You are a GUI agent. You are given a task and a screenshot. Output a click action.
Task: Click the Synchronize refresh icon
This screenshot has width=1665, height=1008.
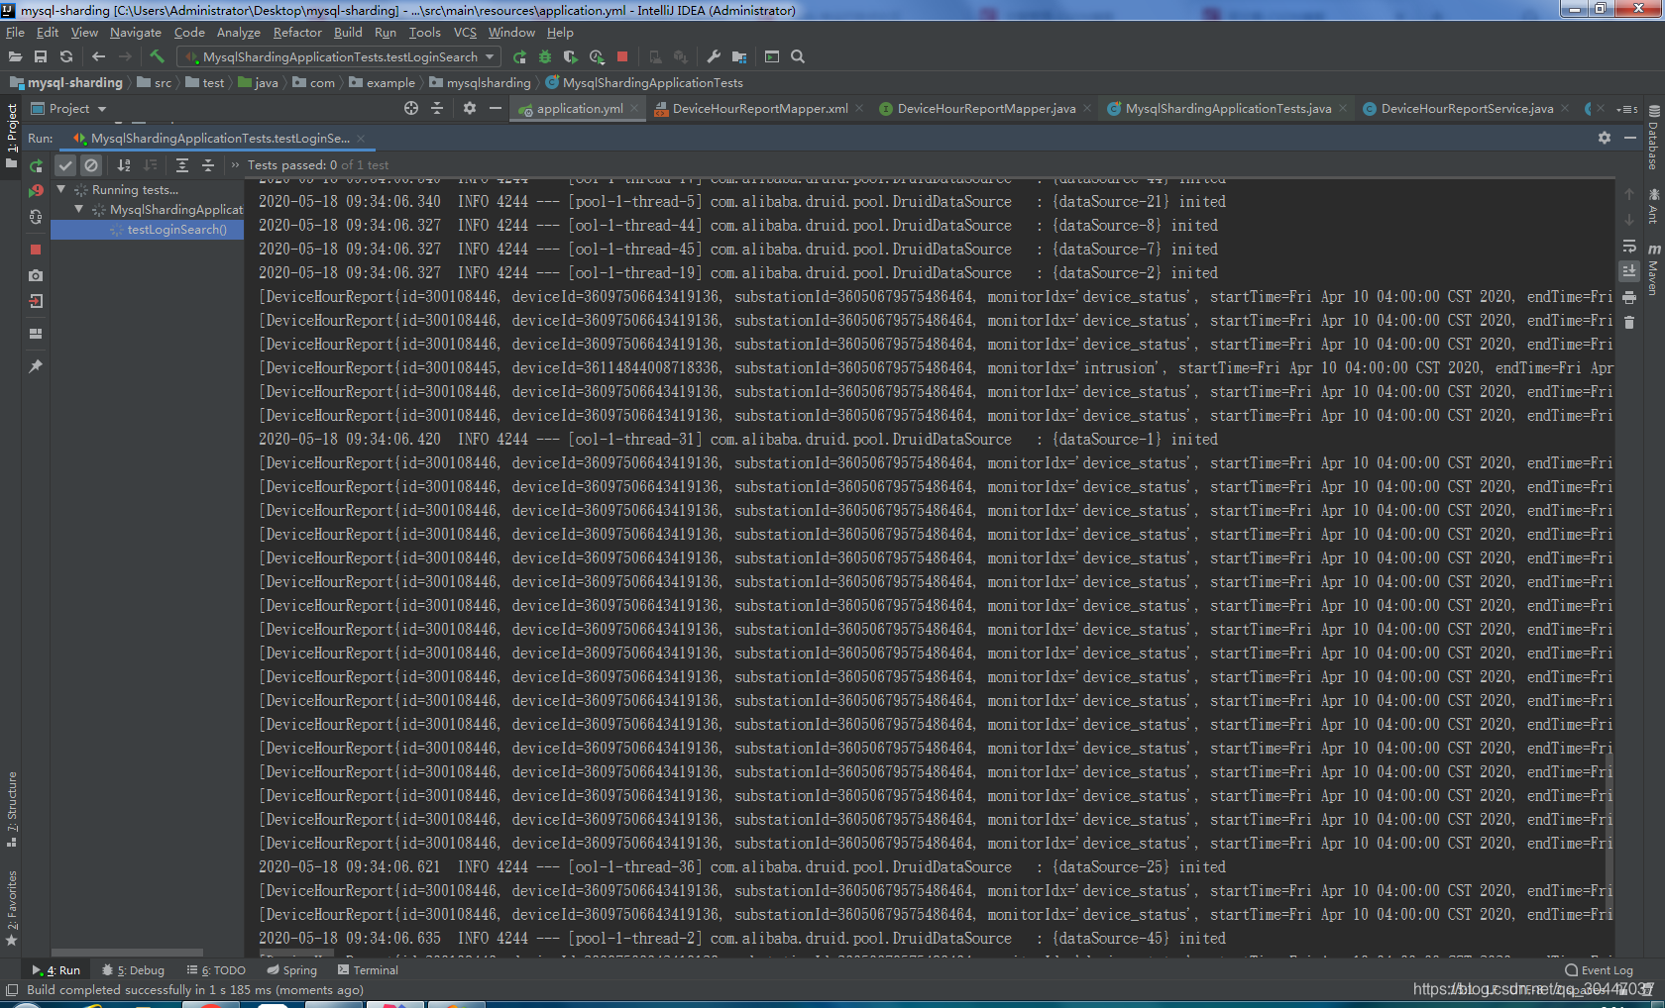click(66, 57)
